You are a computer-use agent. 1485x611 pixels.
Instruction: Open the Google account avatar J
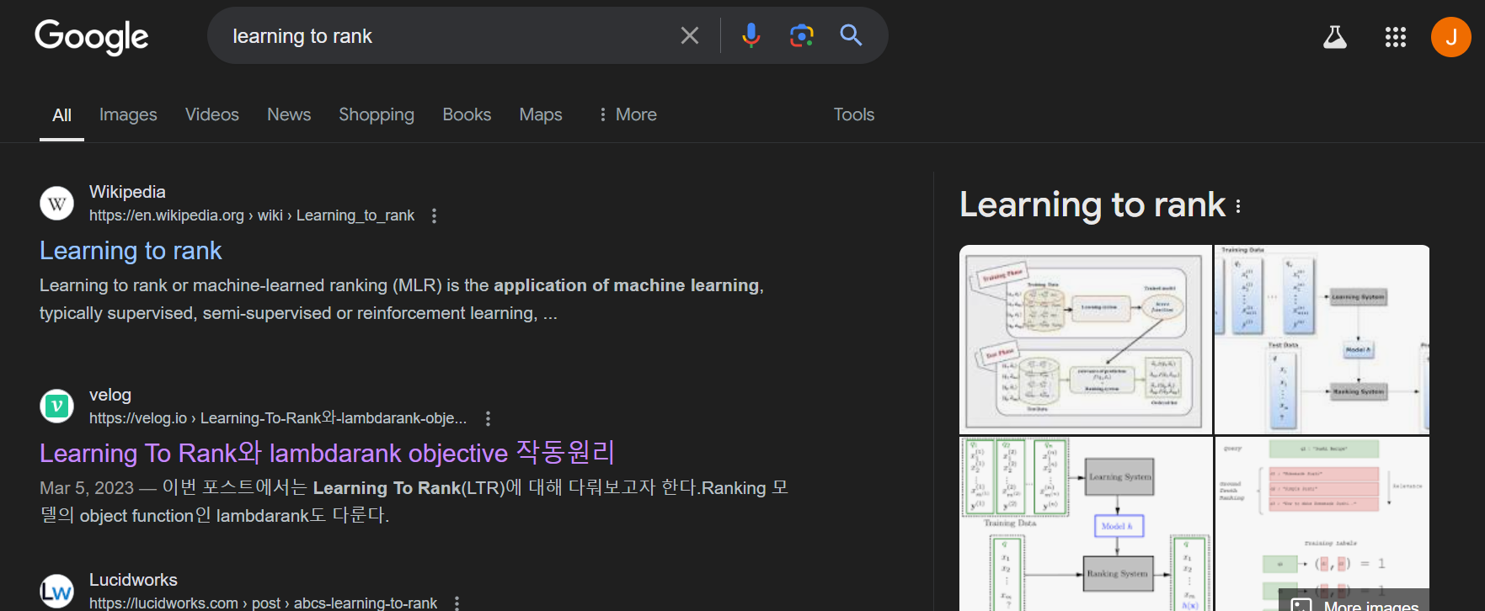(1450, 37)
